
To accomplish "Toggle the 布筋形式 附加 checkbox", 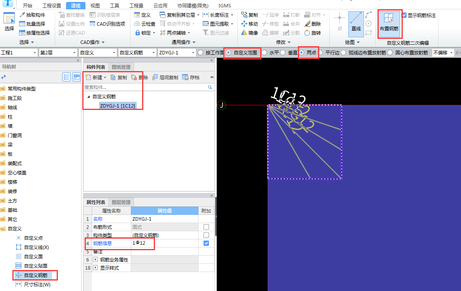I will click(206, 227).
